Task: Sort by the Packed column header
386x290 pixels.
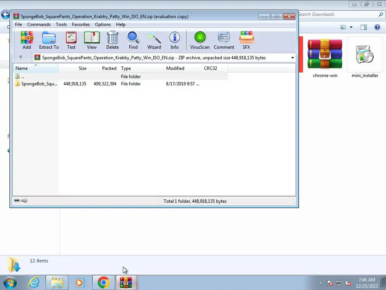Action: pyautogui.click(x=103, y=68)
